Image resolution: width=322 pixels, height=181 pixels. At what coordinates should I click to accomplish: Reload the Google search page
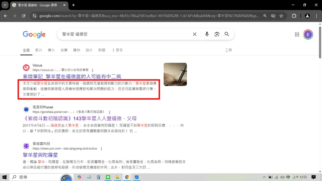(x=23, y=16)
